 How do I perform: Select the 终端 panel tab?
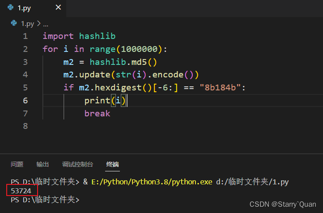coord(112,164)
